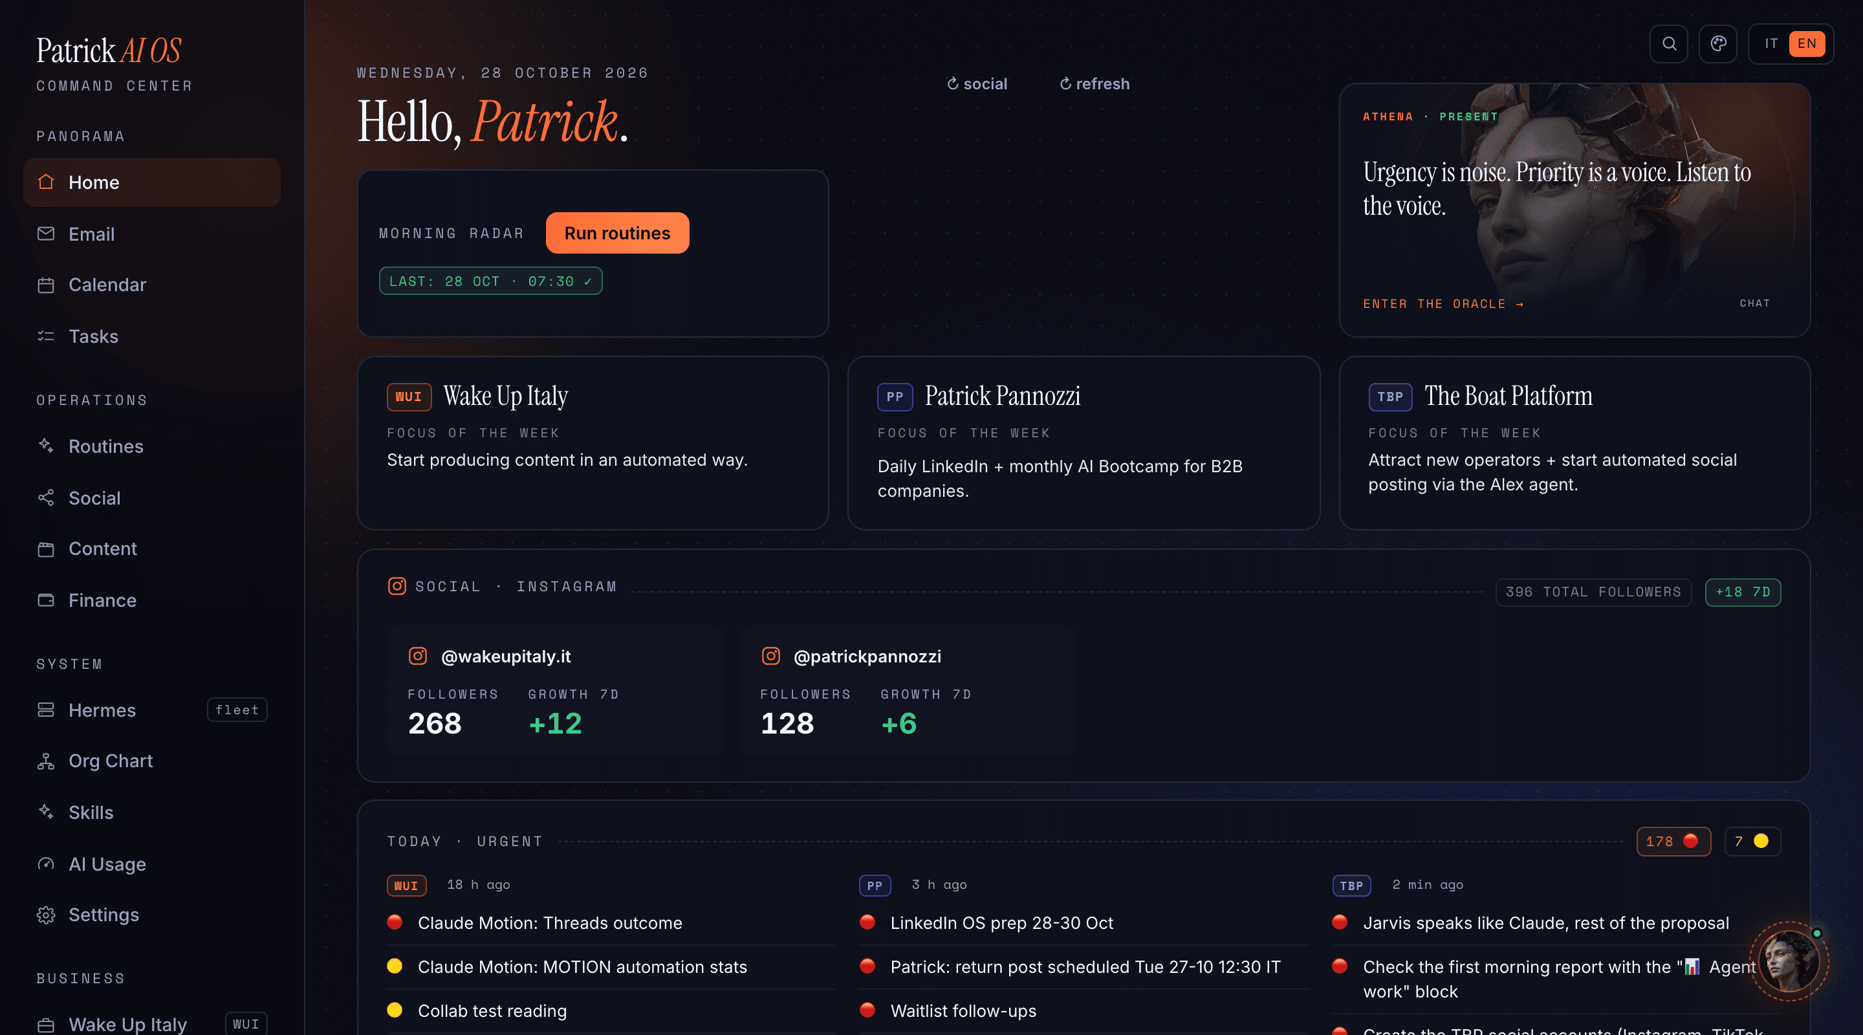Open task Claude Motion: Threads outcome

tap(611, 923)
